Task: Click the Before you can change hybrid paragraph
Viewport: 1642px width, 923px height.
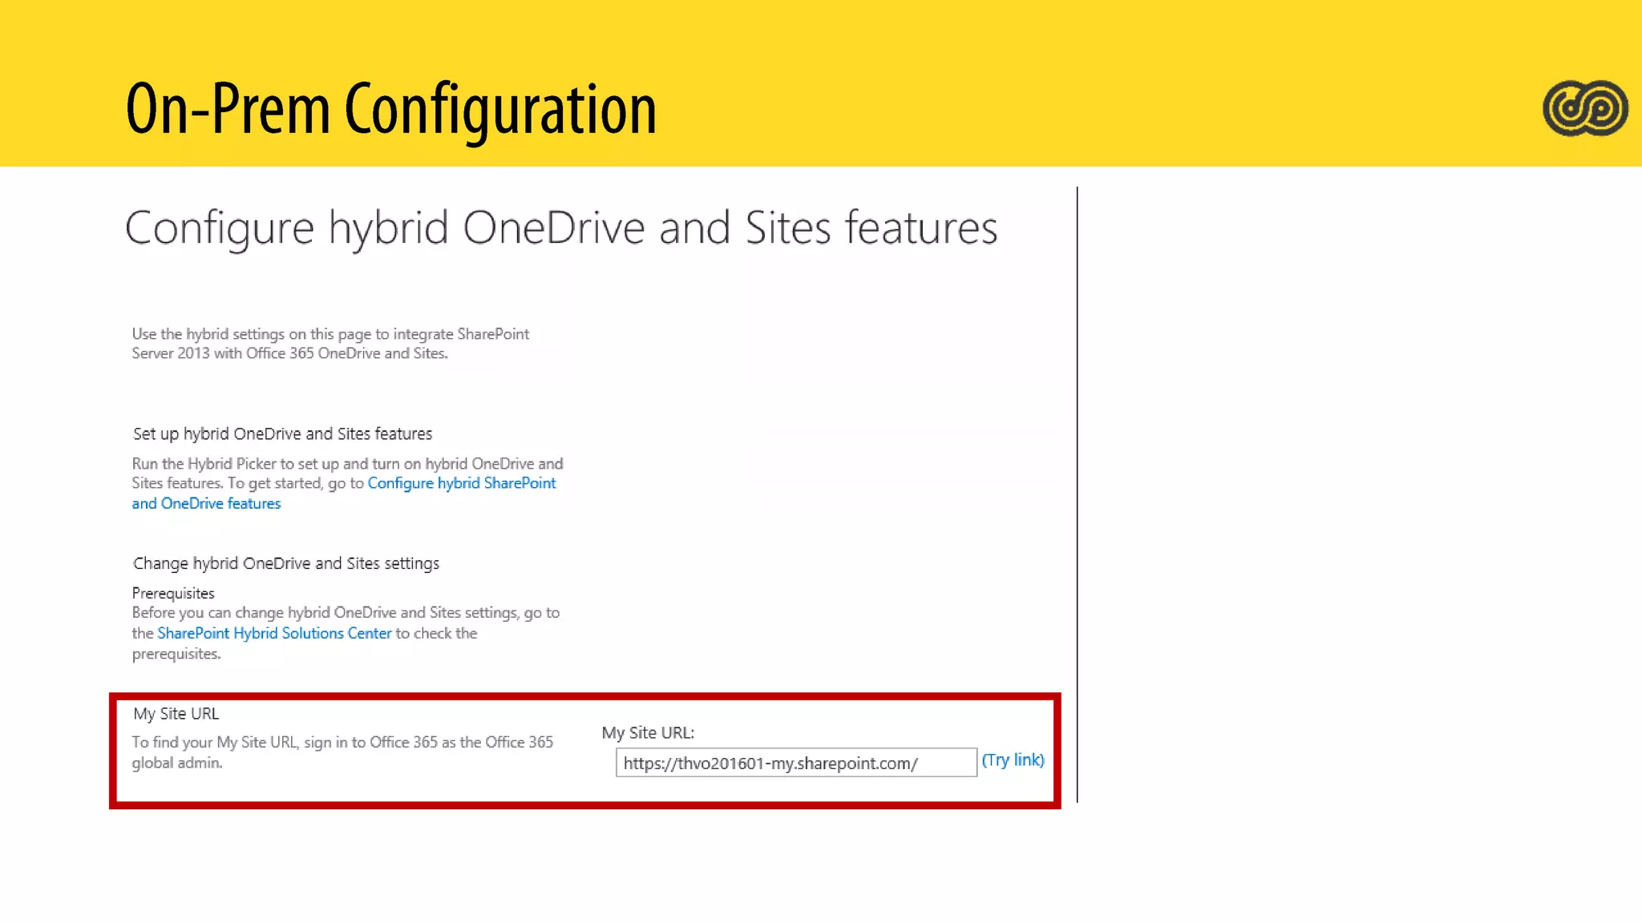Action: (345, 613)
